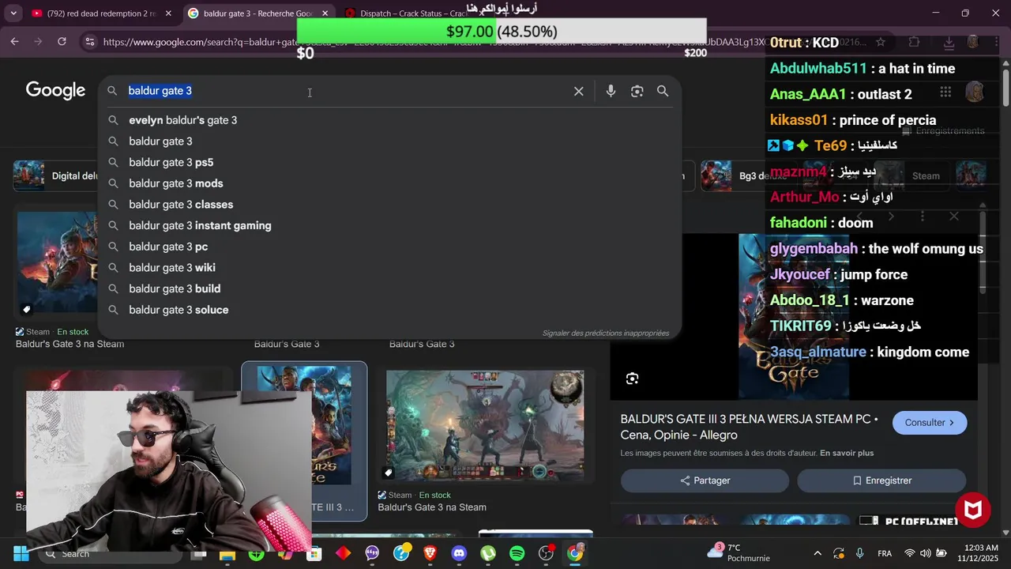This screenshot has height=569, width=1011.
Task: Close the baldur gate 3 Google tab
Action: [325, 13]
